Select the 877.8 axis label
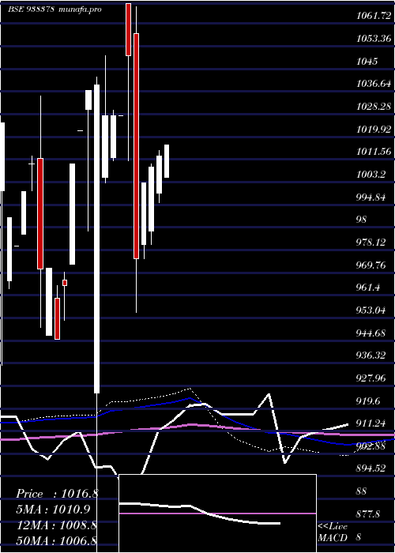This screenshot has width=395, height=553. [369, 514]
